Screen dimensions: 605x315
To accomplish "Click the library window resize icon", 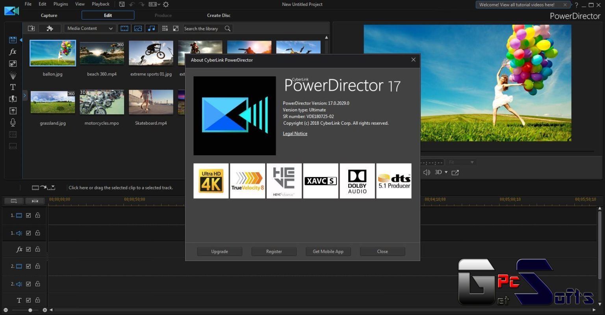I will pyautogui.click(x=175, y=28).
